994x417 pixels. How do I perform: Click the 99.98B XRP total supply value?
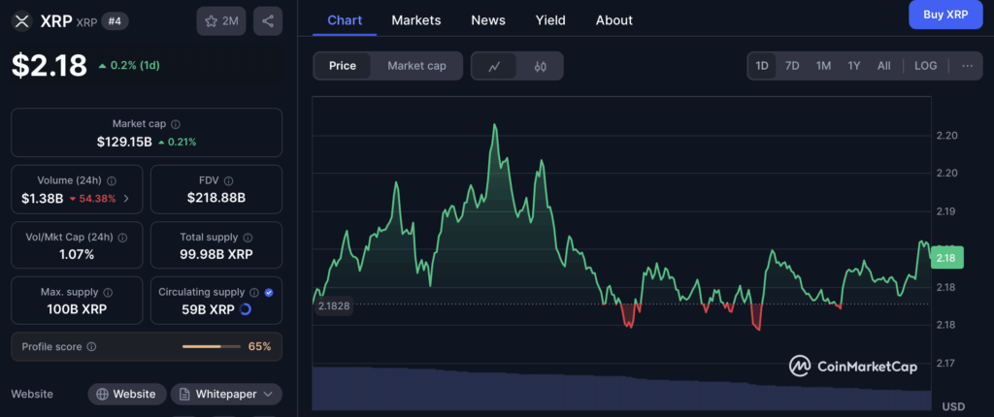[216, 255]
